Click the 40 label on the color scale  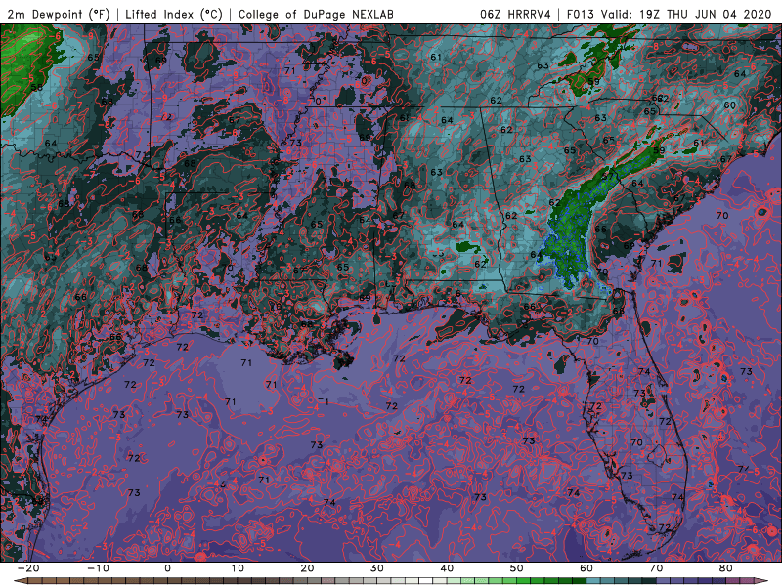coord(447,568)
